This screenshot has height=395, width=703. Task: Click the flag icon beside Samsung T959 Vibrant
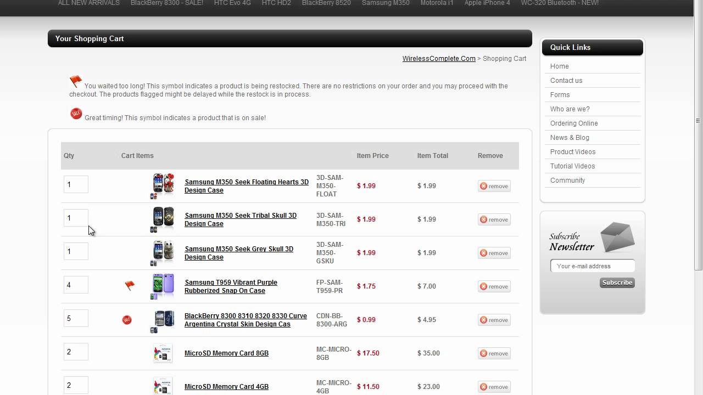[x=130, y=285]
